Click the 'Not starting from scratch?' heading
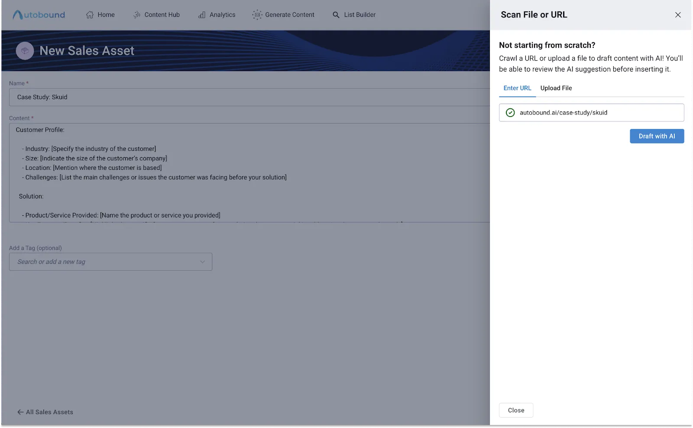 pos(547,45)
